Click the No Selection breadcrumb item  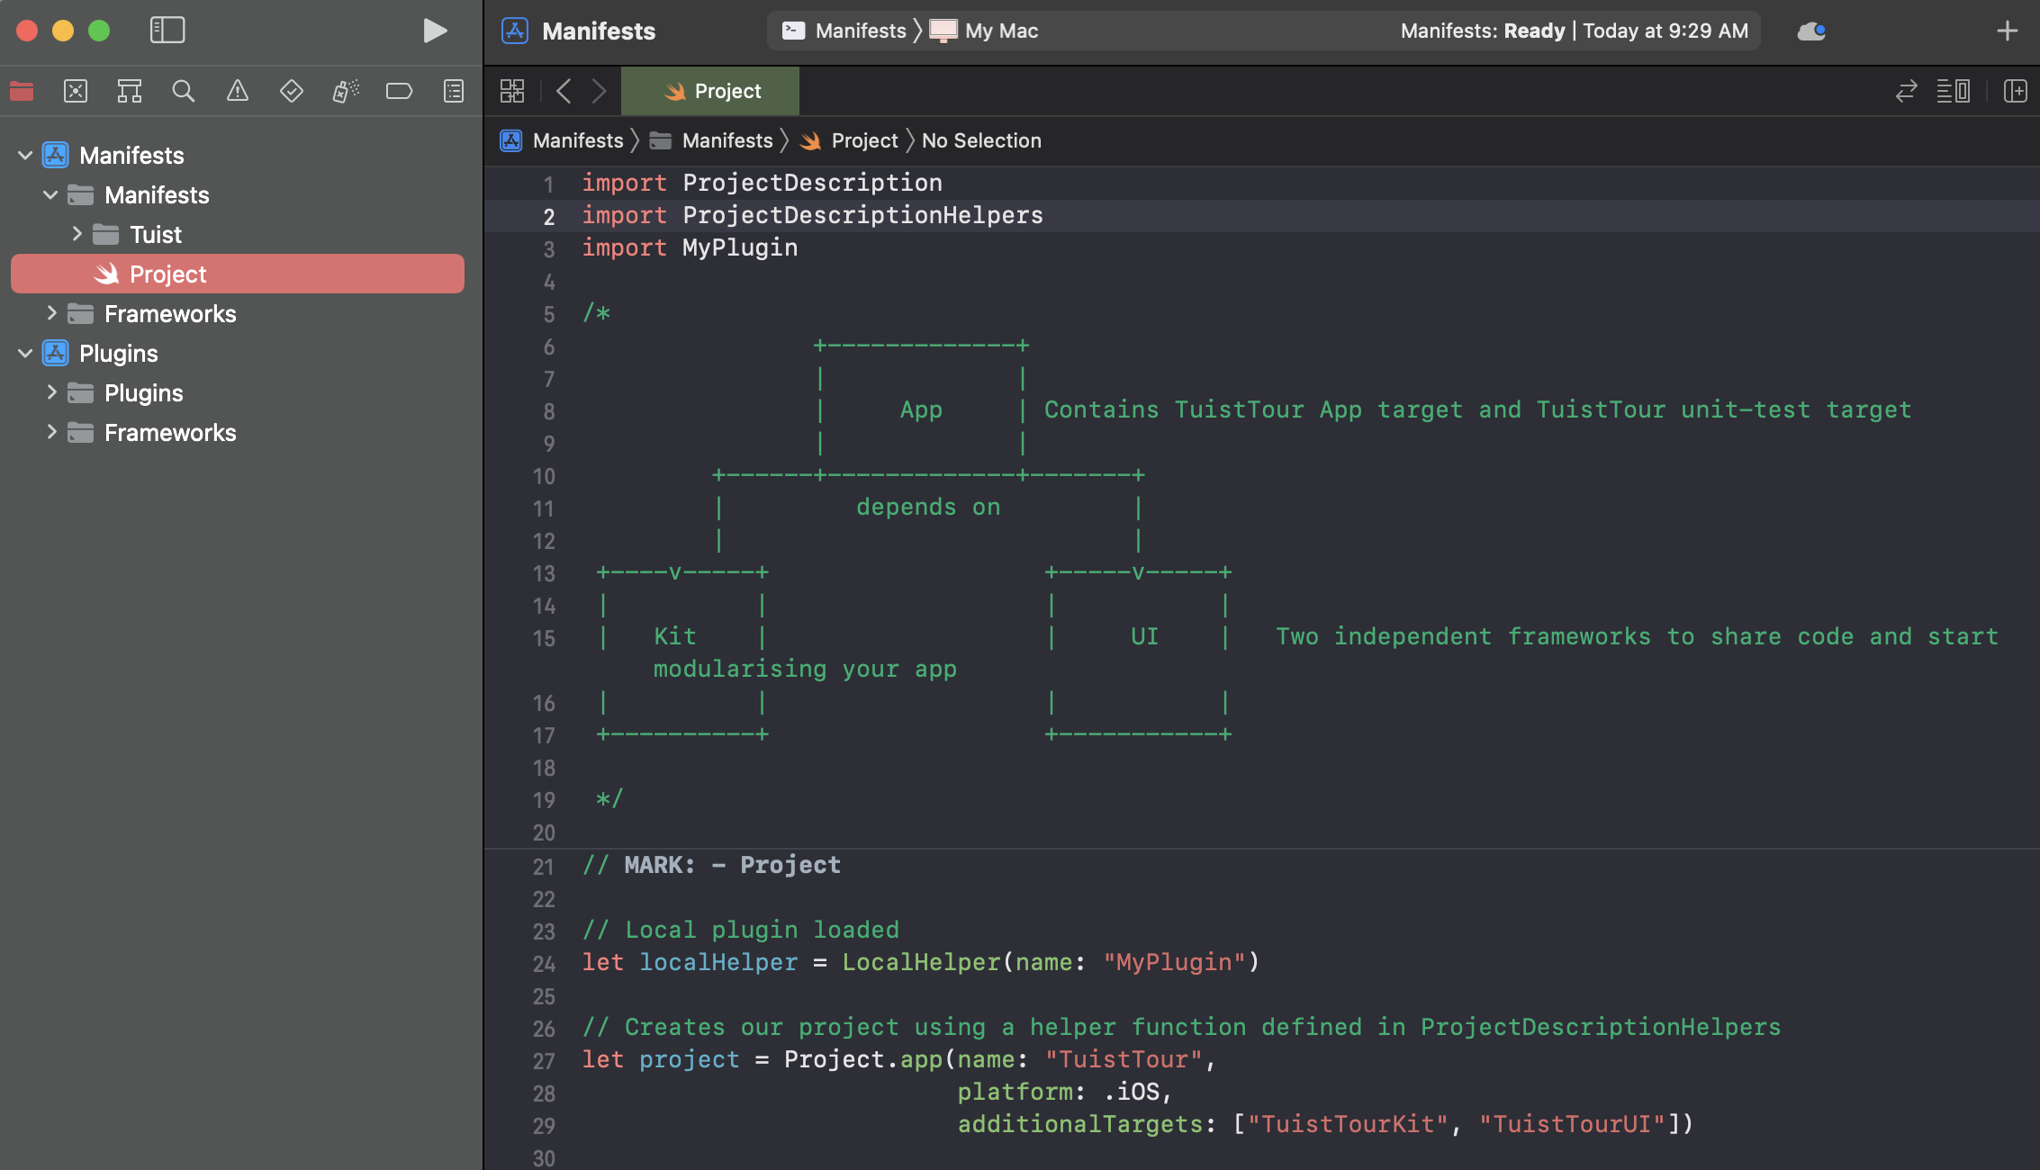[x=981, y=140]
